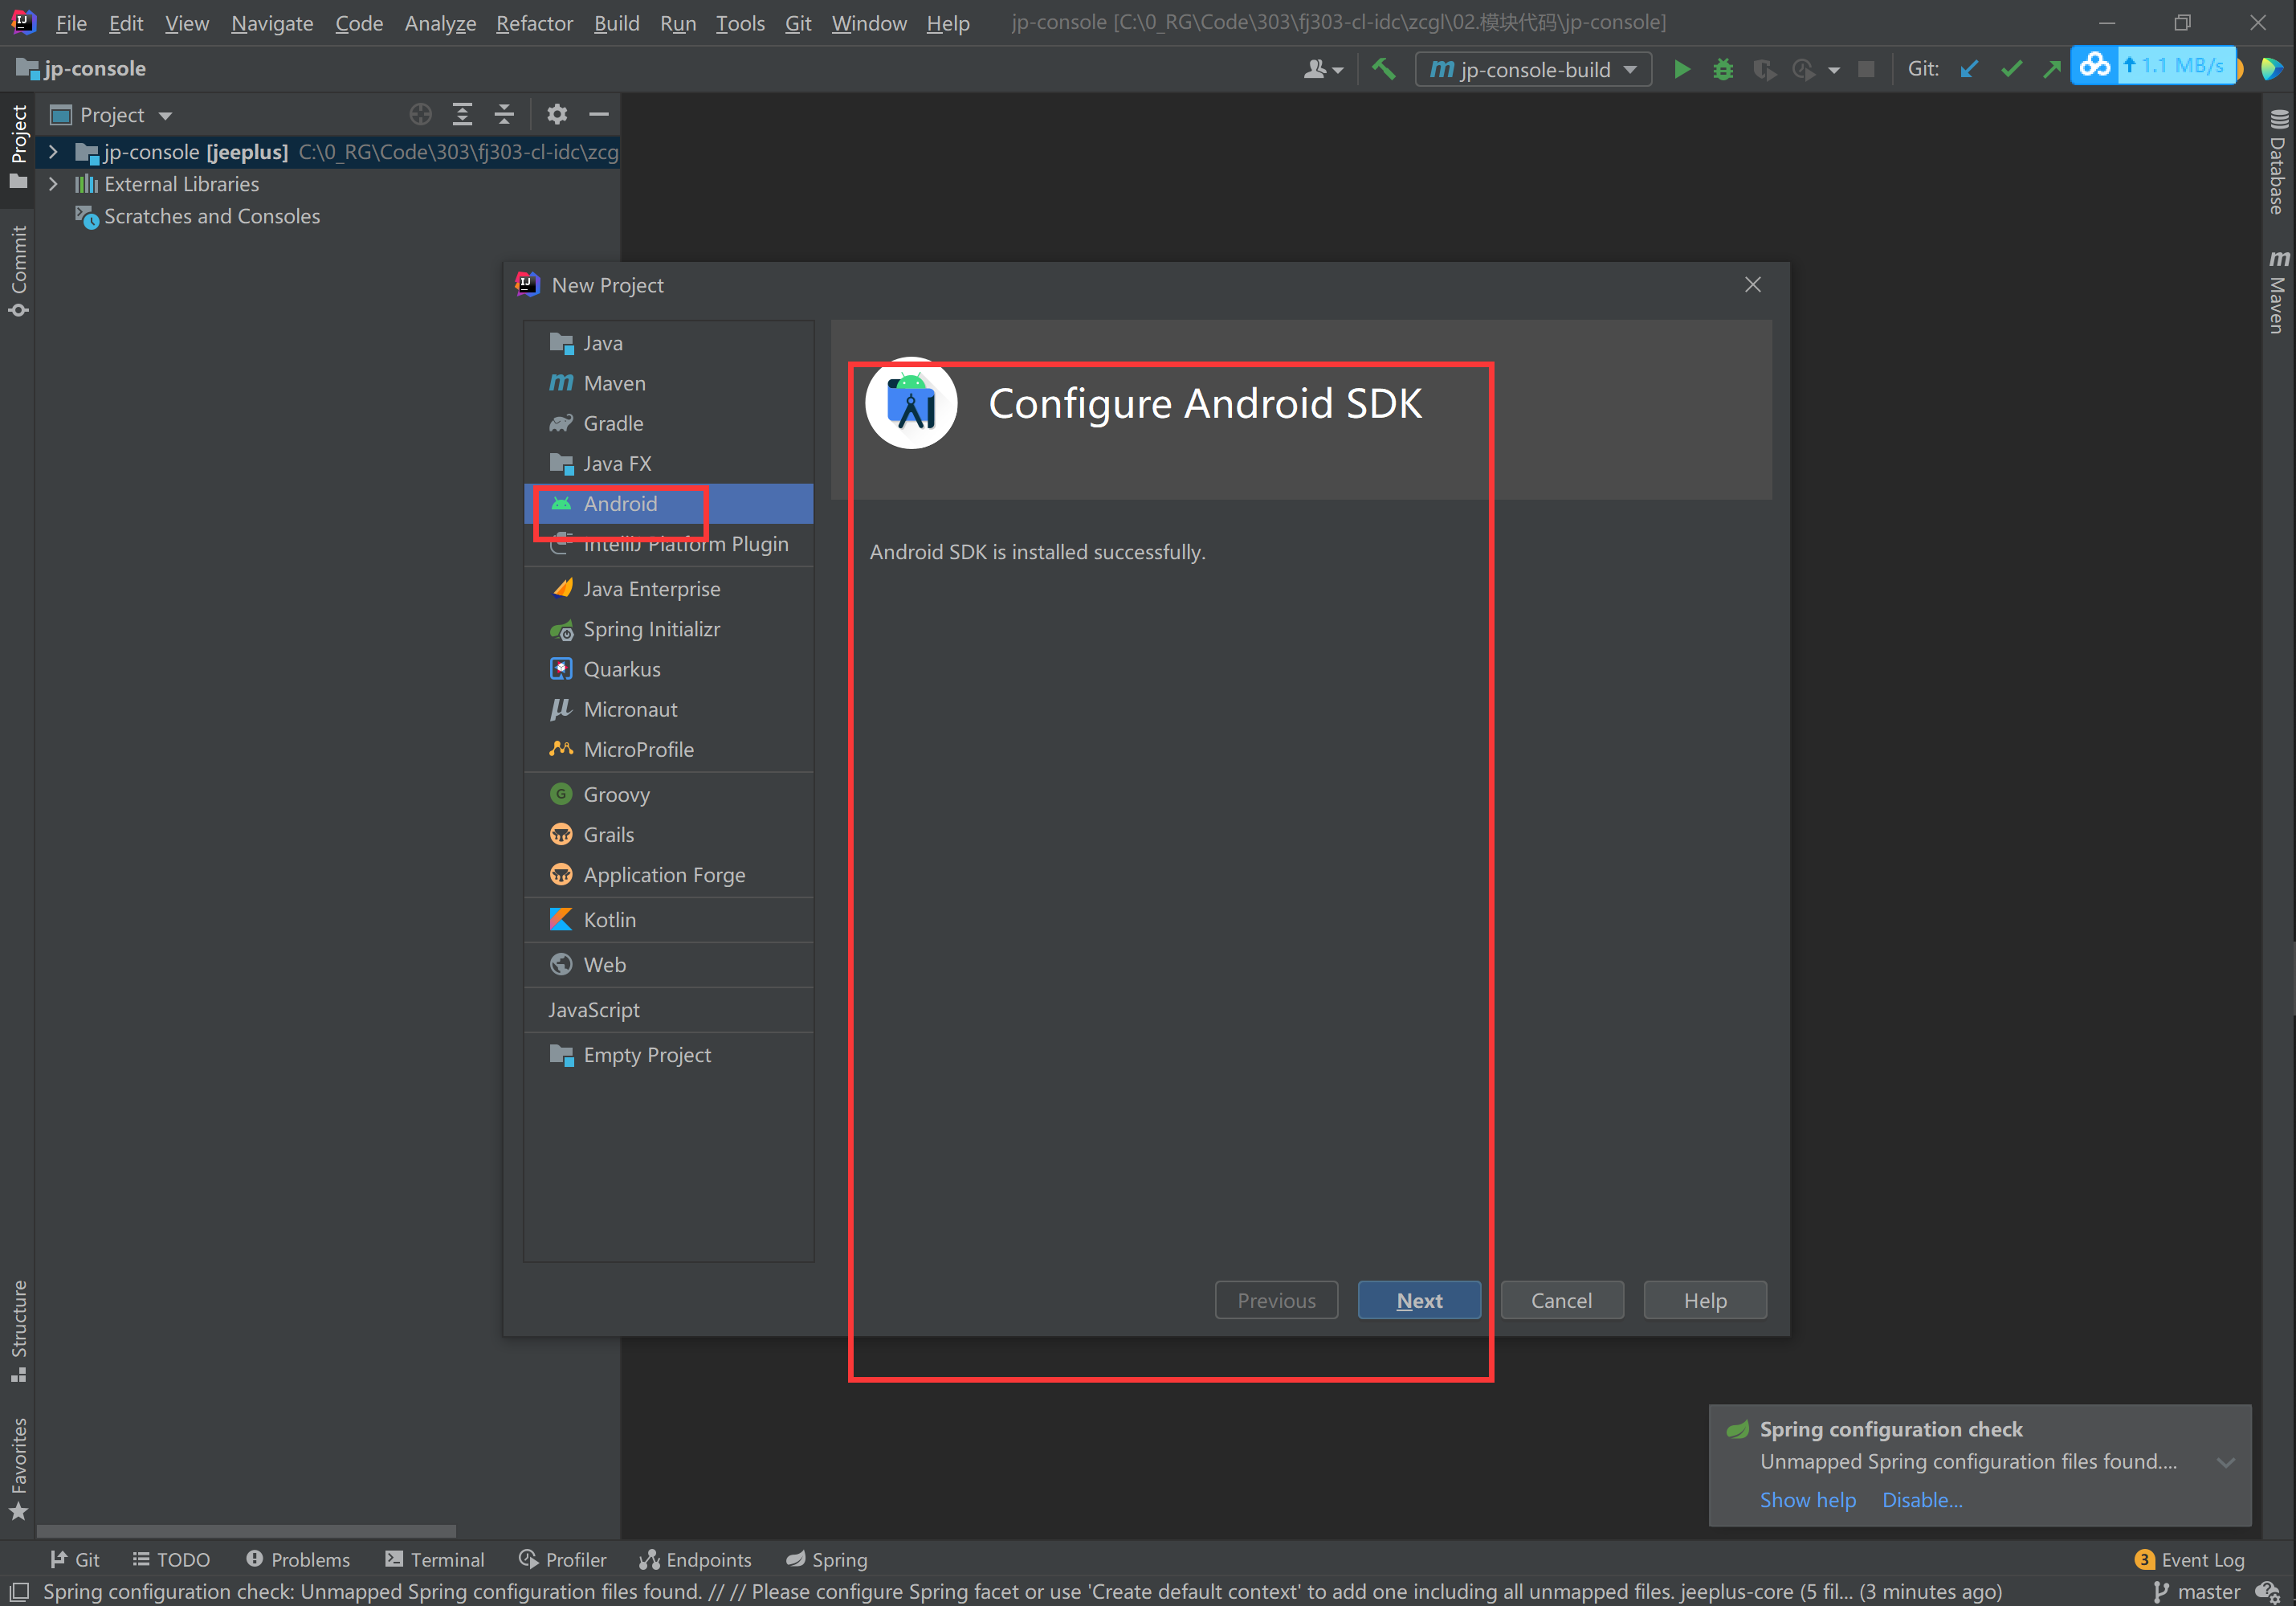Open the File menu
The width and height of the screenshot is (2296, 1606).
pyautogui.click(x=71, y=22)
